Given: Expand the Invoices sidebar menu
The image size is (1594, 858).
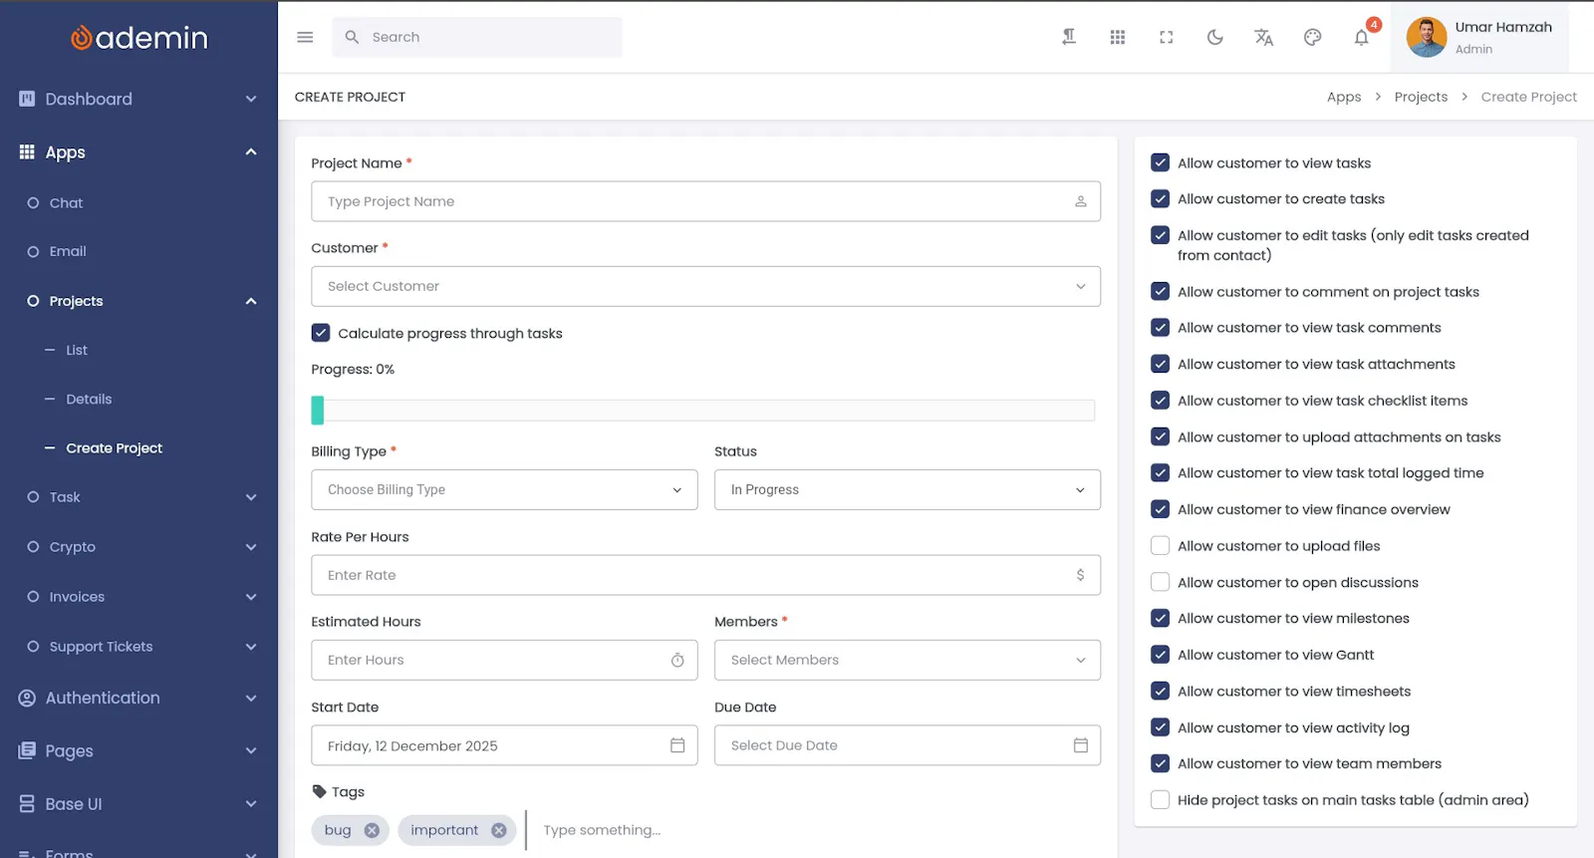Looking at the screenshot, I should point(139,597).
